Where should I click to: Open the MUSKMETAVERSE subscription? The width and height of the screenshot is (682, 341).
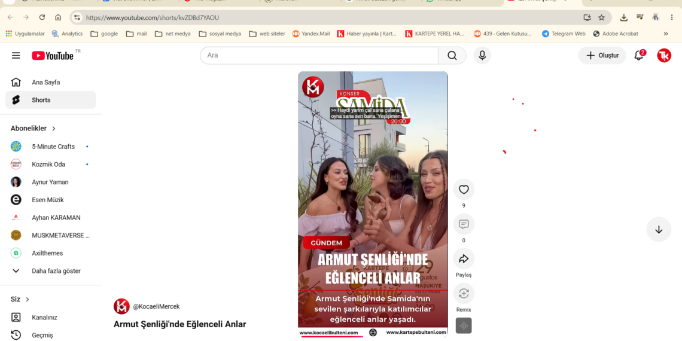50,235
